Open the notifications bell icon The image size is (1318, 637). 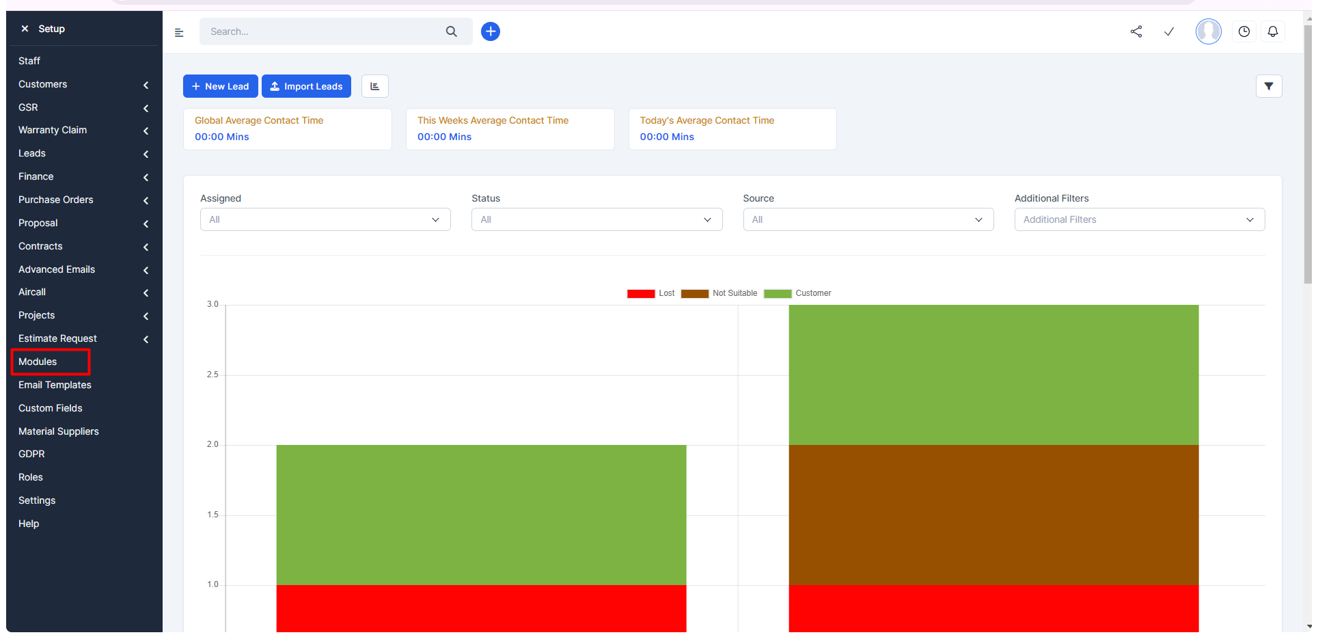pyautogui.click(x=1273, y=31)
